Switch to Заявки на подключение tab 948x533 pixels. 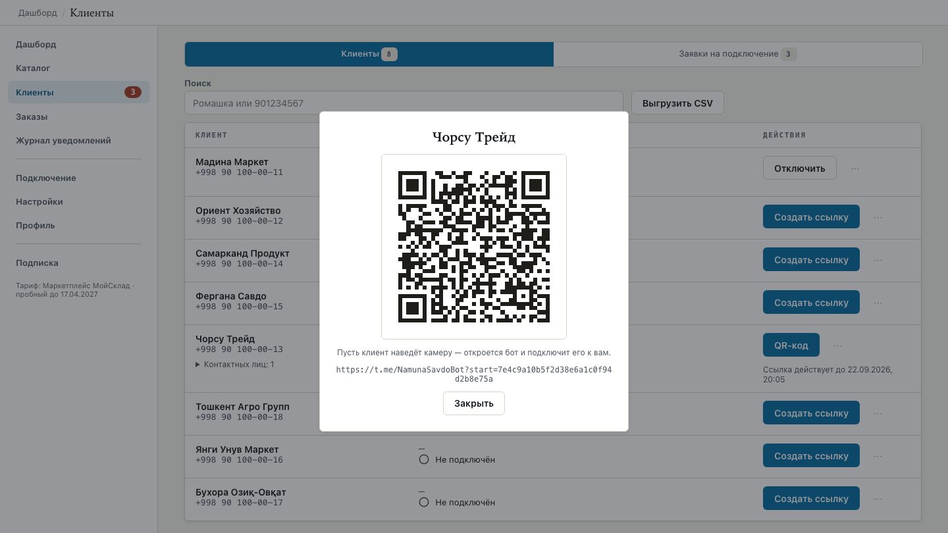pyautogui.click(x=738, y=54)
